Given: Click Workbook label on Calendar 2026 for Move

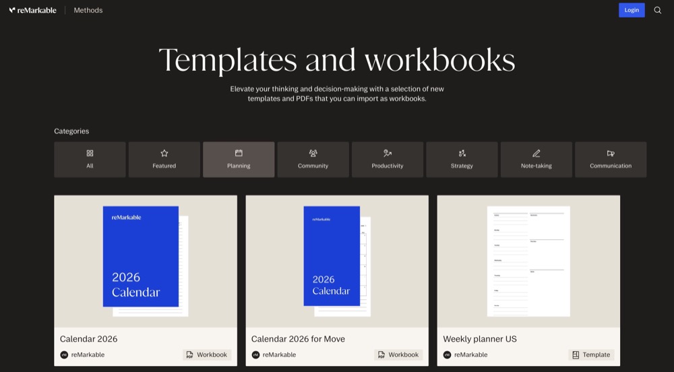Looking at the screenshot, I should point(403,355).
